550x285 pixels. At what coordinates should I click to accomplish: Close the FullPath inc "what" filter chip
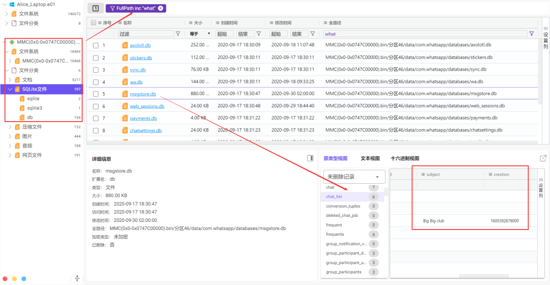(x=160, y=8)
